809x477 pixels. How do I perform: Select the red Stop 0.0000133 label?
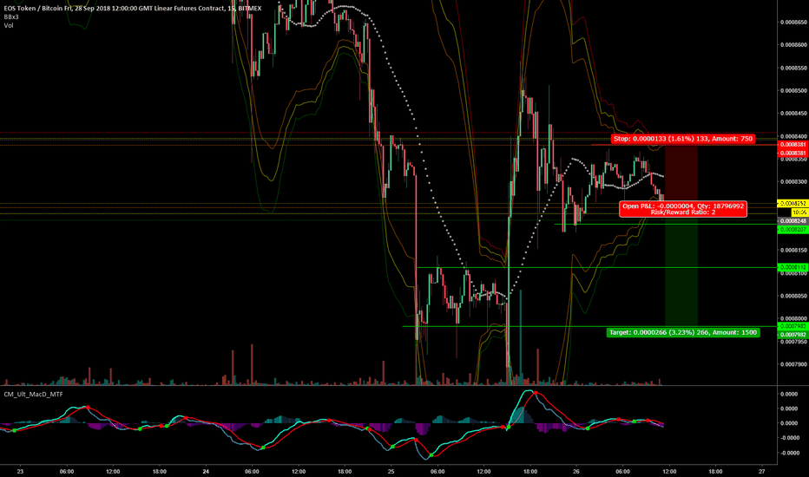(x=683, y=139)
